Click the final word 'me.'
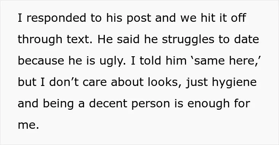The image size is (279, 145). click(x=28, y=125)
